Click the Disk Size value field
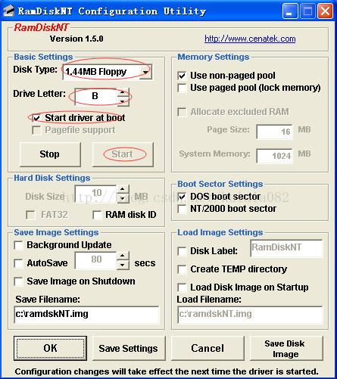 point(96,194)
